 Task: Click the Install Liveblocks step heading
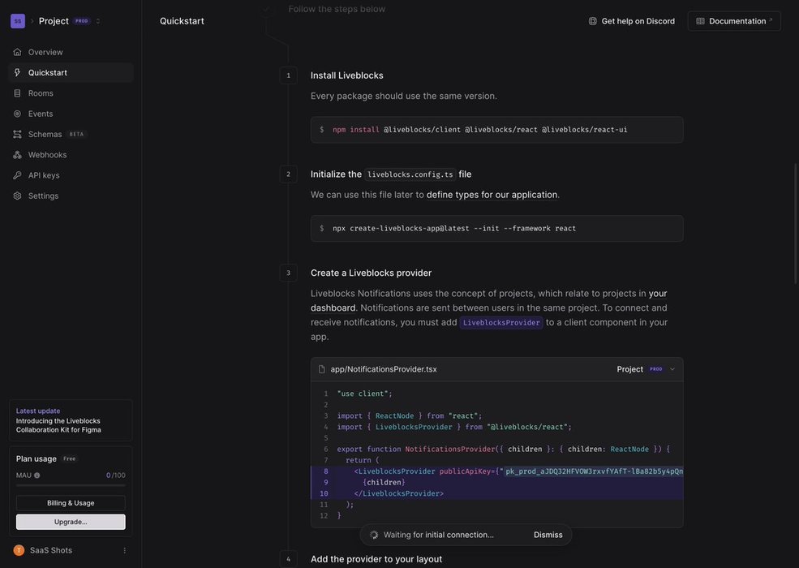coord(347,75)
